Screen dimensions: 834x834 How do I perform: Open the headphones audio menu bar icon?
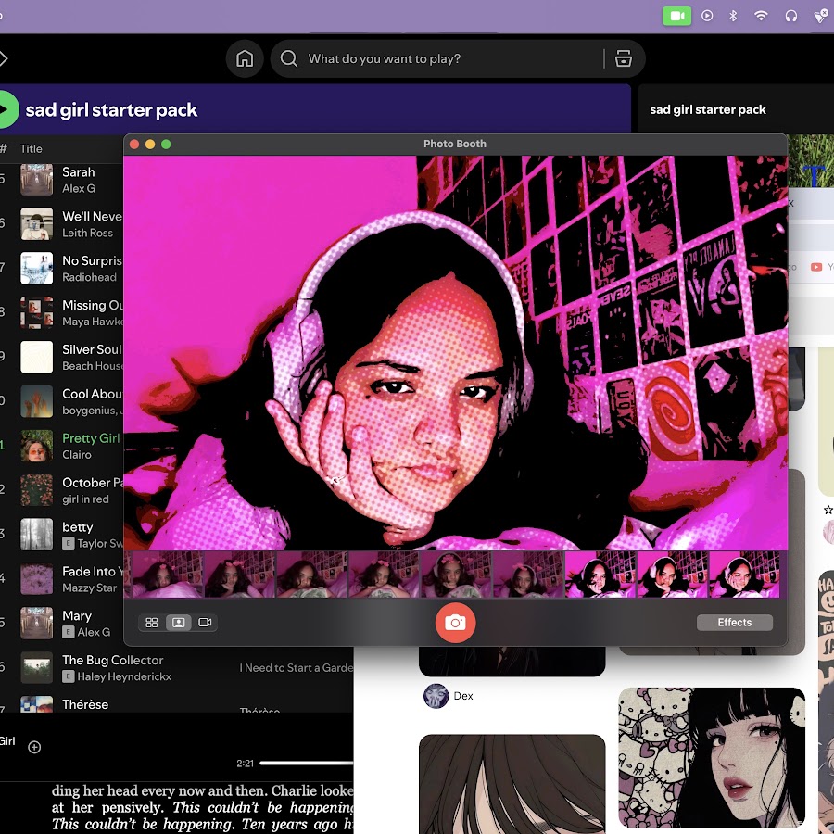(791, 16)
